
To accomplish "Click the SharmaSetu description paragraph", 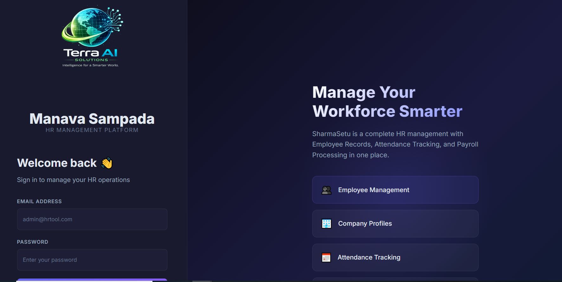I will click(x=395, y=144).
